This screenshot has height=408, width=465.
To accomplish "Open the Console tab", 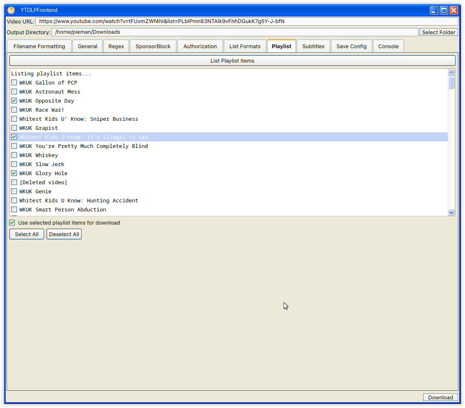I will [x=388, y=46].
